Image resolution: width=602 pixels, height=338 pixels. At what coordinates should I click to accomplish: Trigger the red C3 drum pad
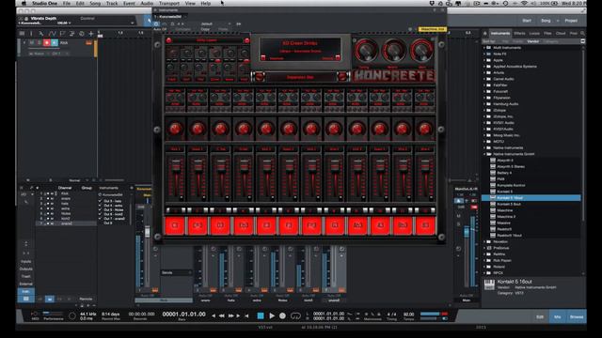coord(175,225)
